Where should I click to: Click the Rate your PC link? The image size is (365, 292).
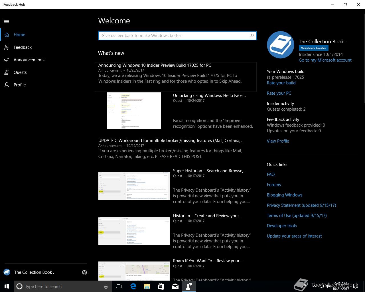click(279, 93)
